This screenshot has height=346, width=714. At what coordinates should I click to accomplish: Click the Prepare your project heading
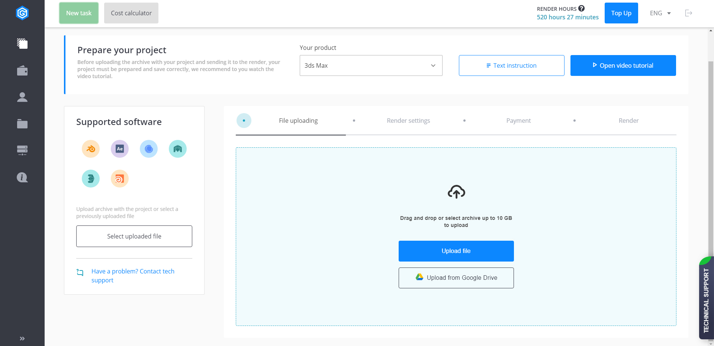(122, 50)
